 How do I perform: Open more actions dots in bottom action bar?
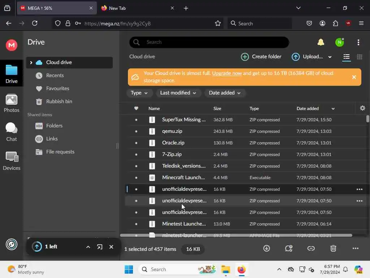(356, 248)
